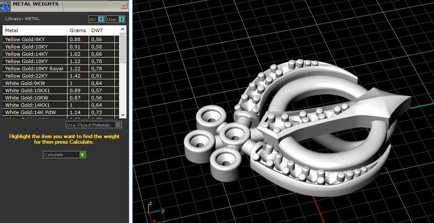Viewport: 434px width, 223px height.
Task: Close the Metal Weights panel
Action: point(124,6)
